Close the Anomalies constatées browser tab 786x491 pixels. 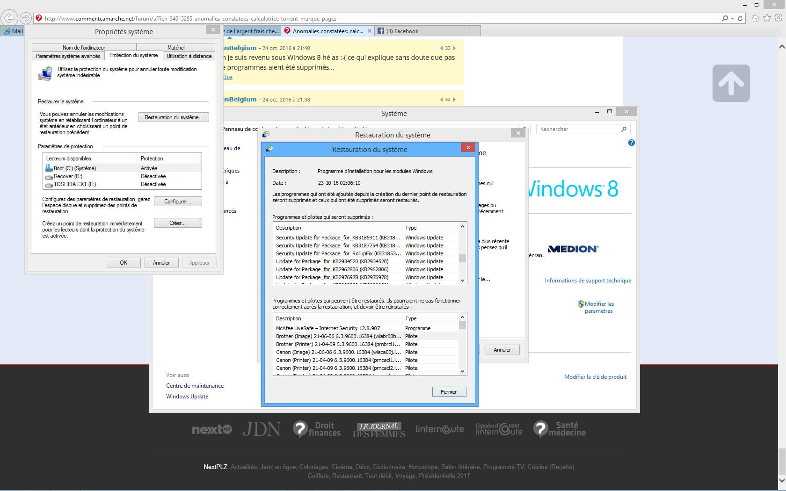click(x=370, y=31)
